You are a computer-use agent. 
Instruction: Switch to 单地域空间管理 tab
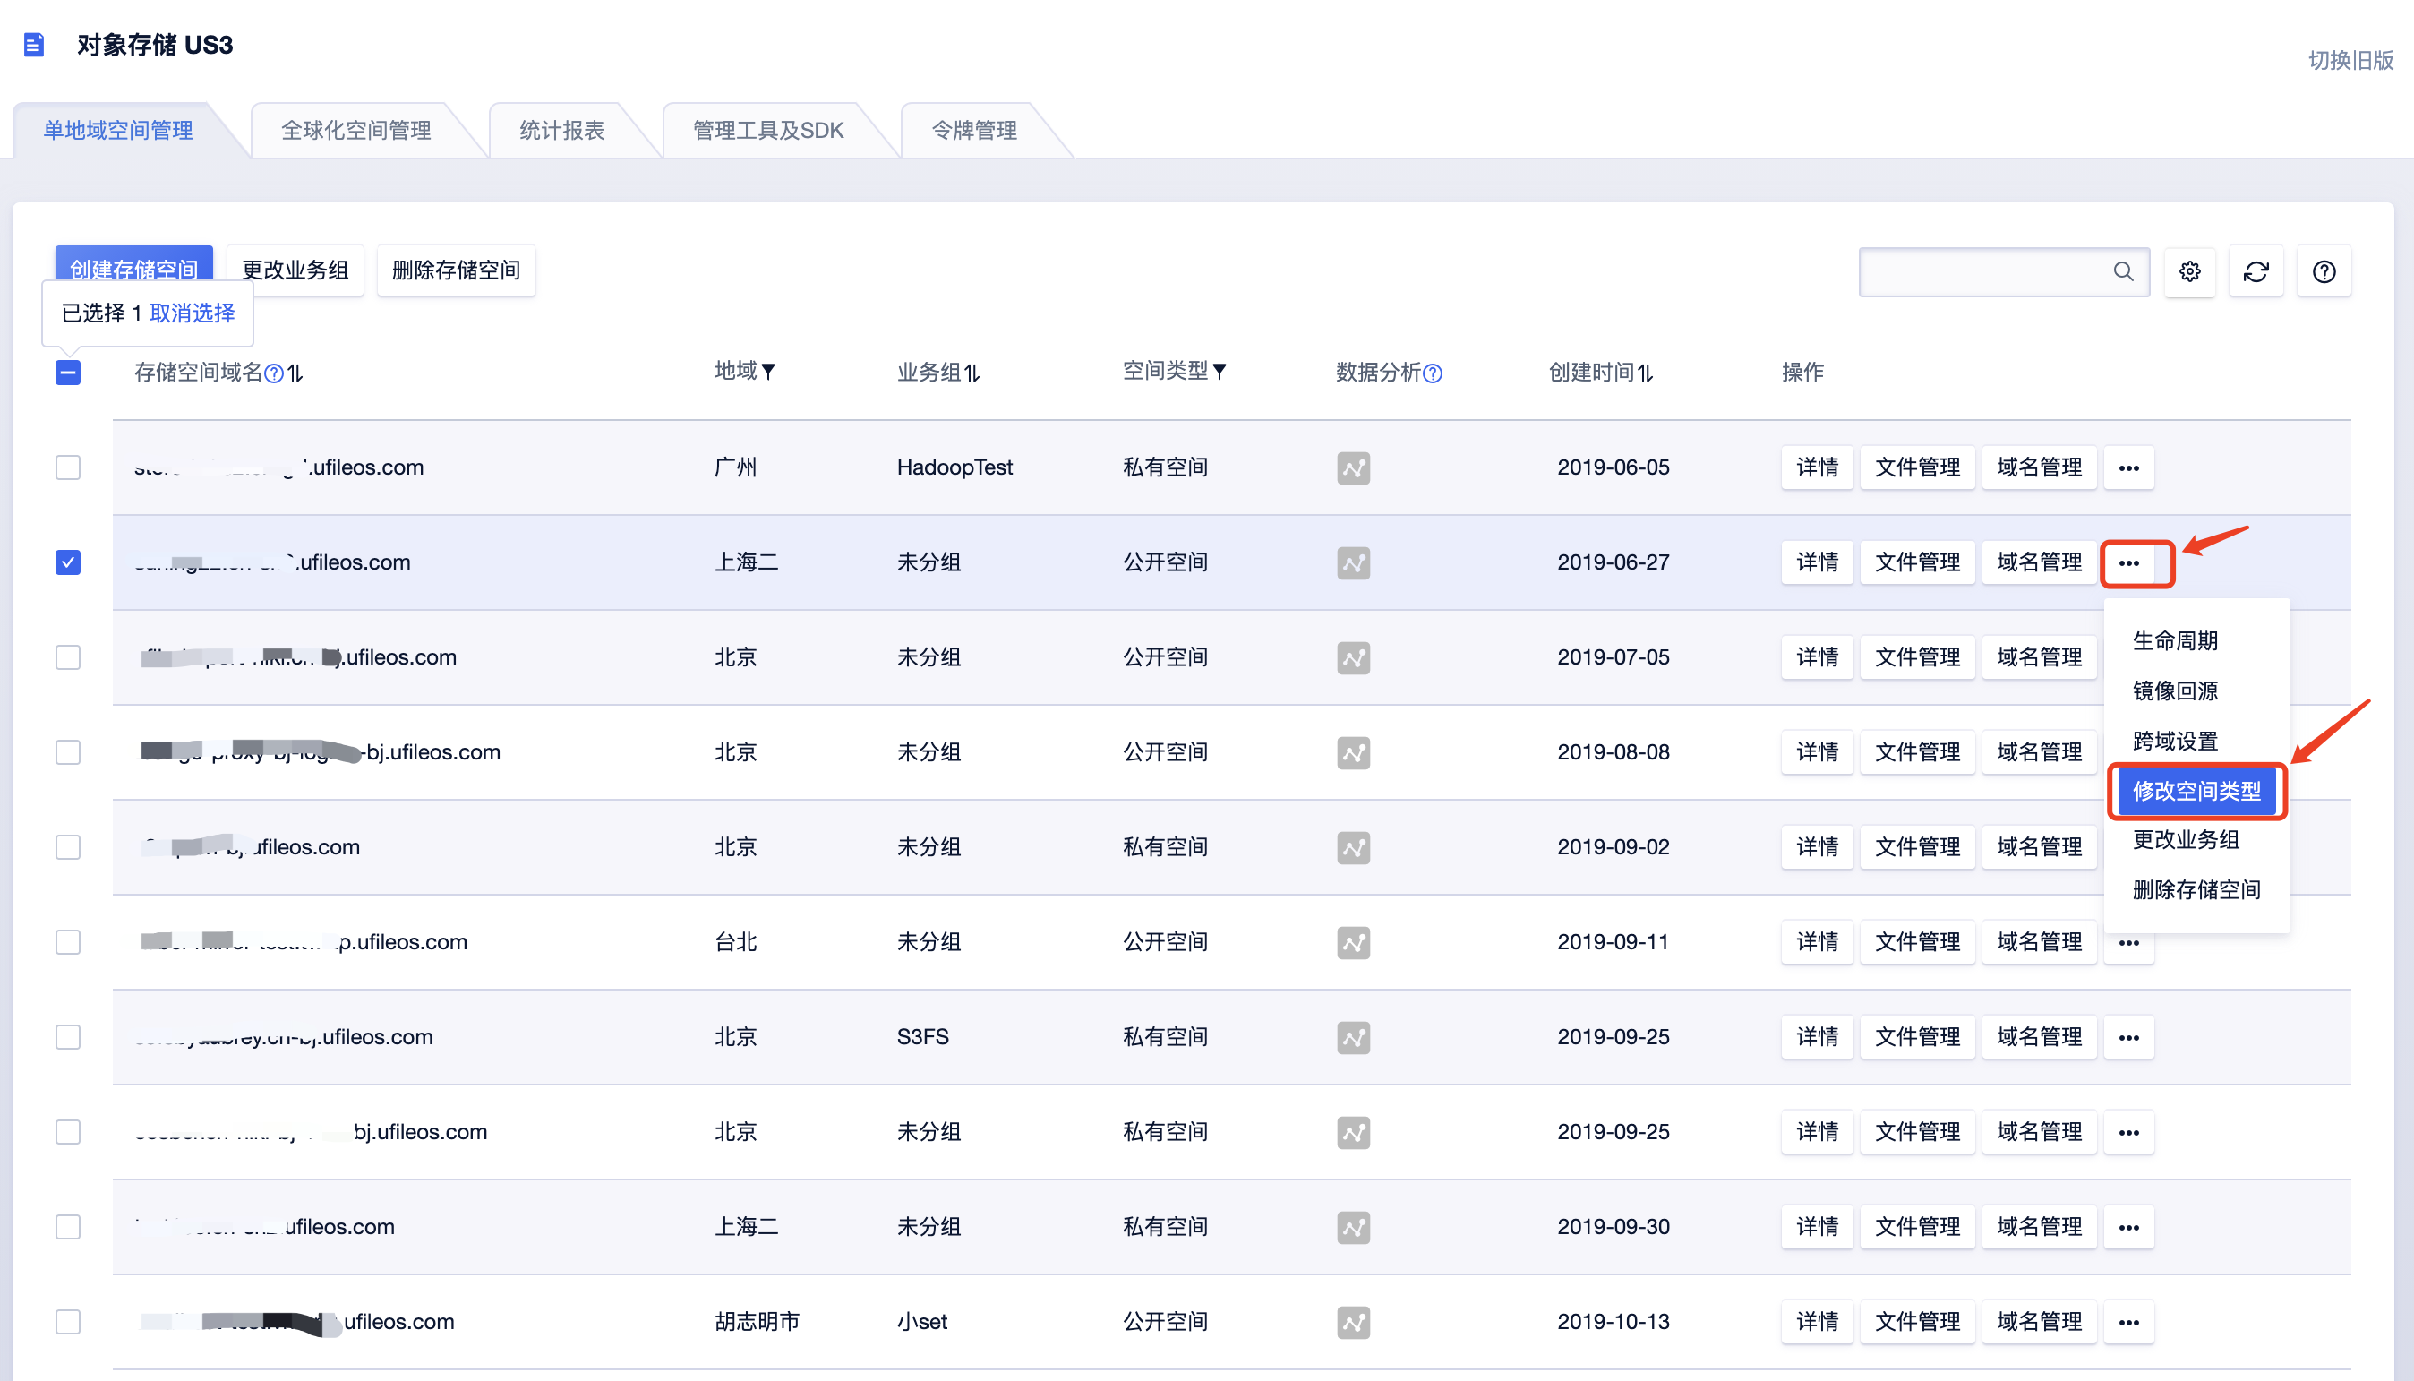tap(118, 131)
